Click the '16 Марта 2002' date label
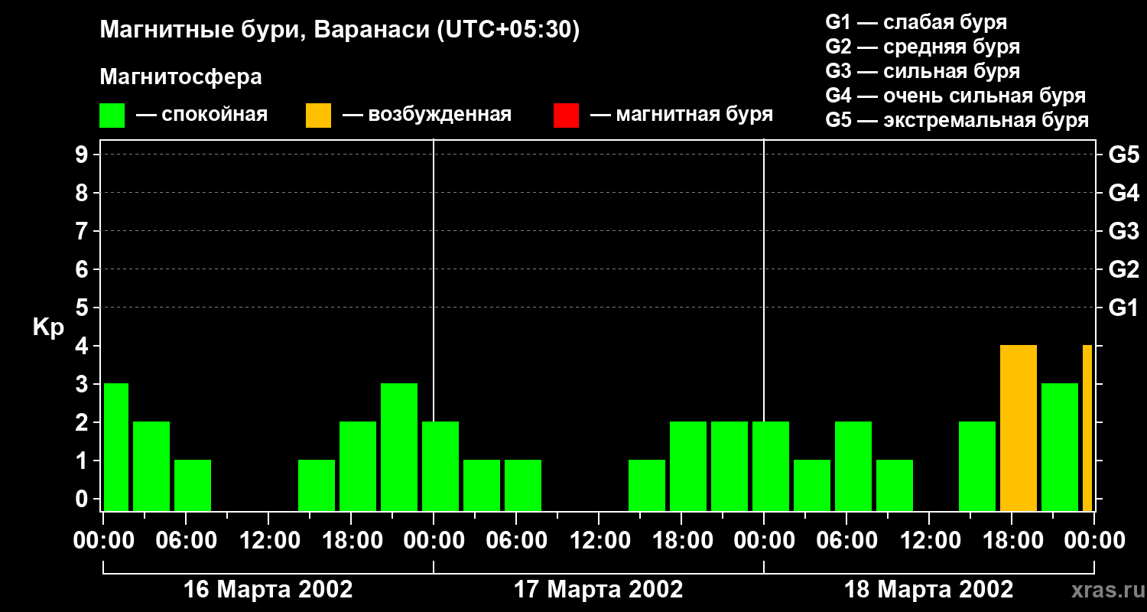 [x=268, y=590]
